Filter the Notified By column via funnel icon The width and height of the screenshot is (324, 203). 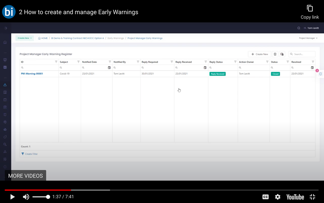138,62
